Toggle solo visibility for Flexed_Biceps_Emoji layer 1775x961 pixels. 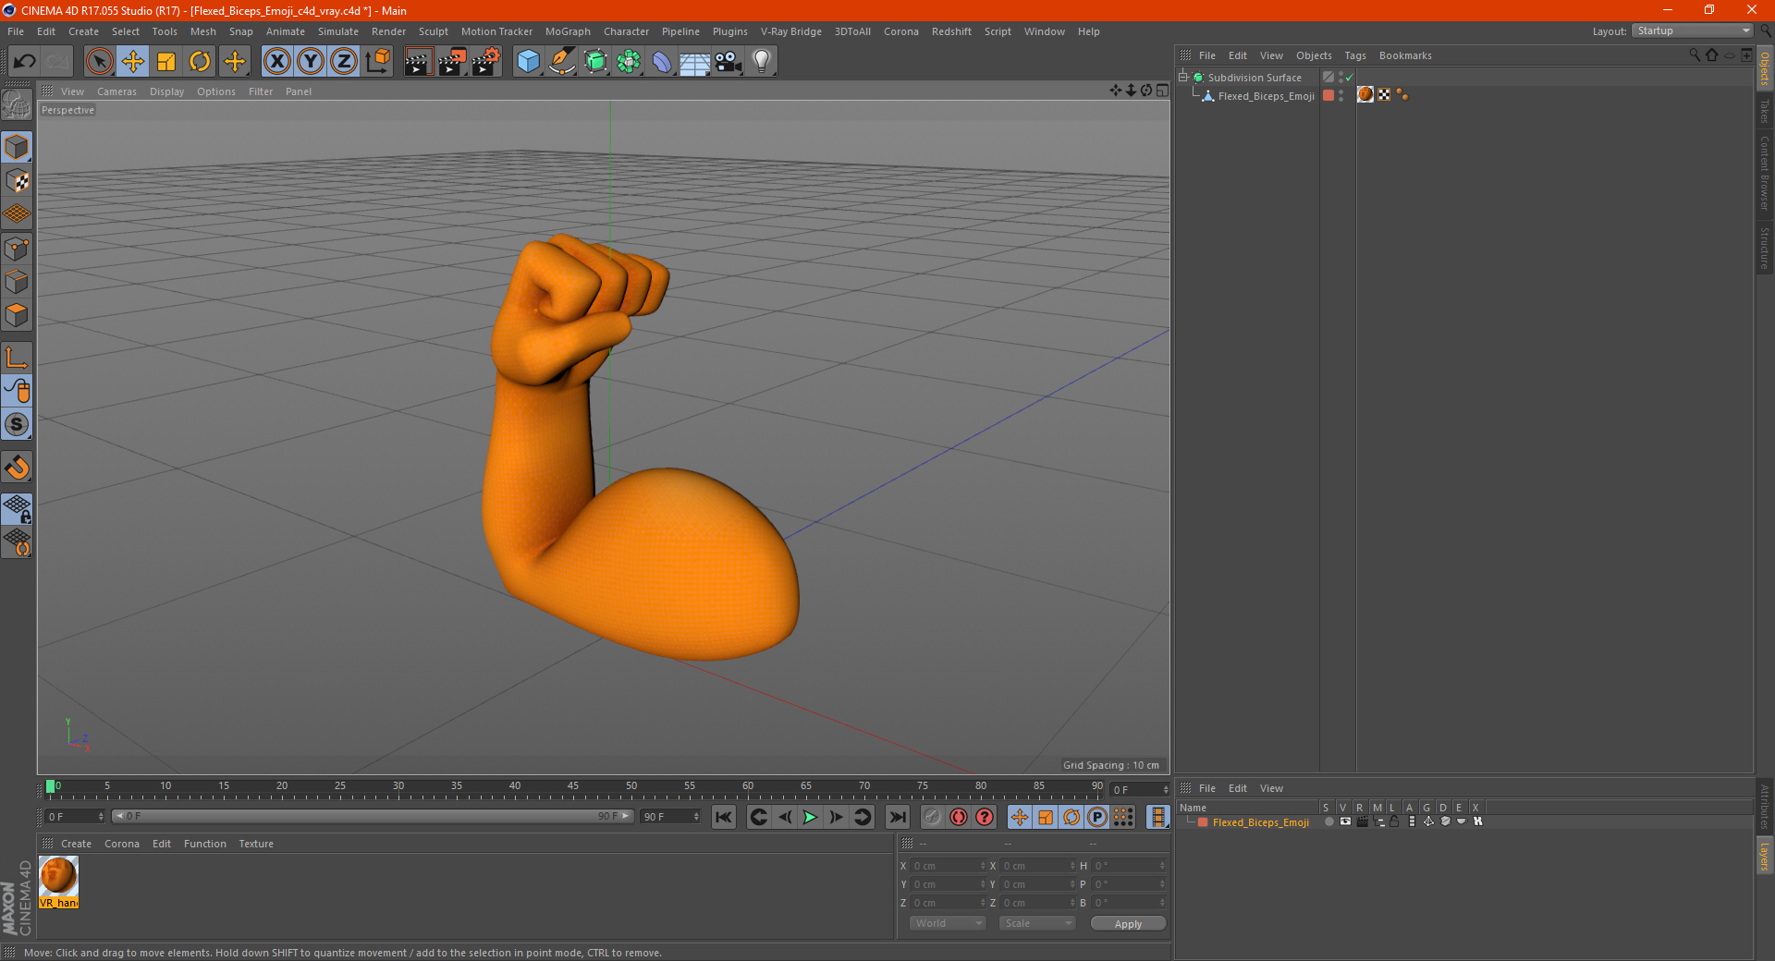[x=1328, y=821]
